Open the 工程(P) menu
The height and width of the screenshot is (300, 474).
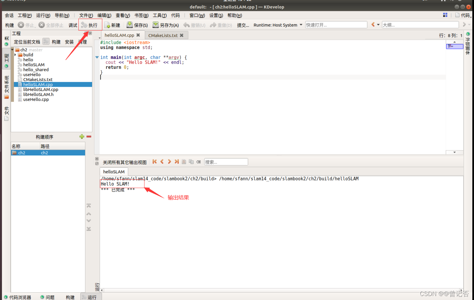pos(25,15)
